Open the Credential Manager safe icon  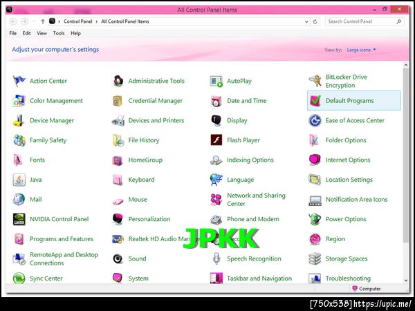[118, 101]
